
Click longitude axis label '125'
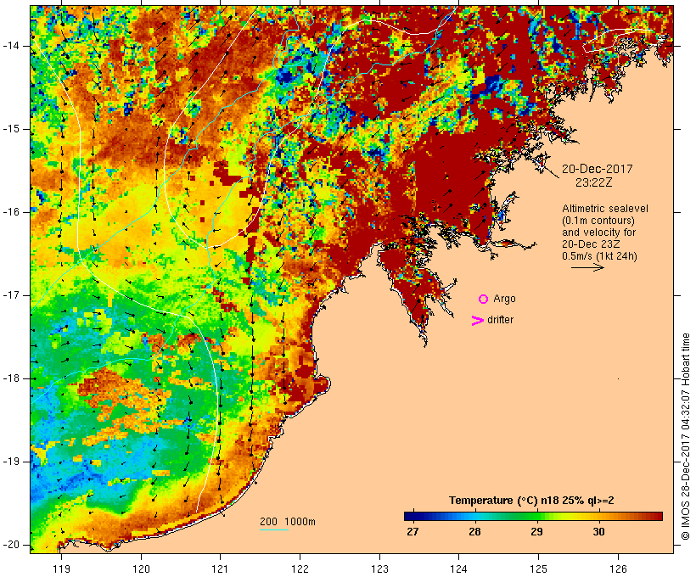point(539,569)
